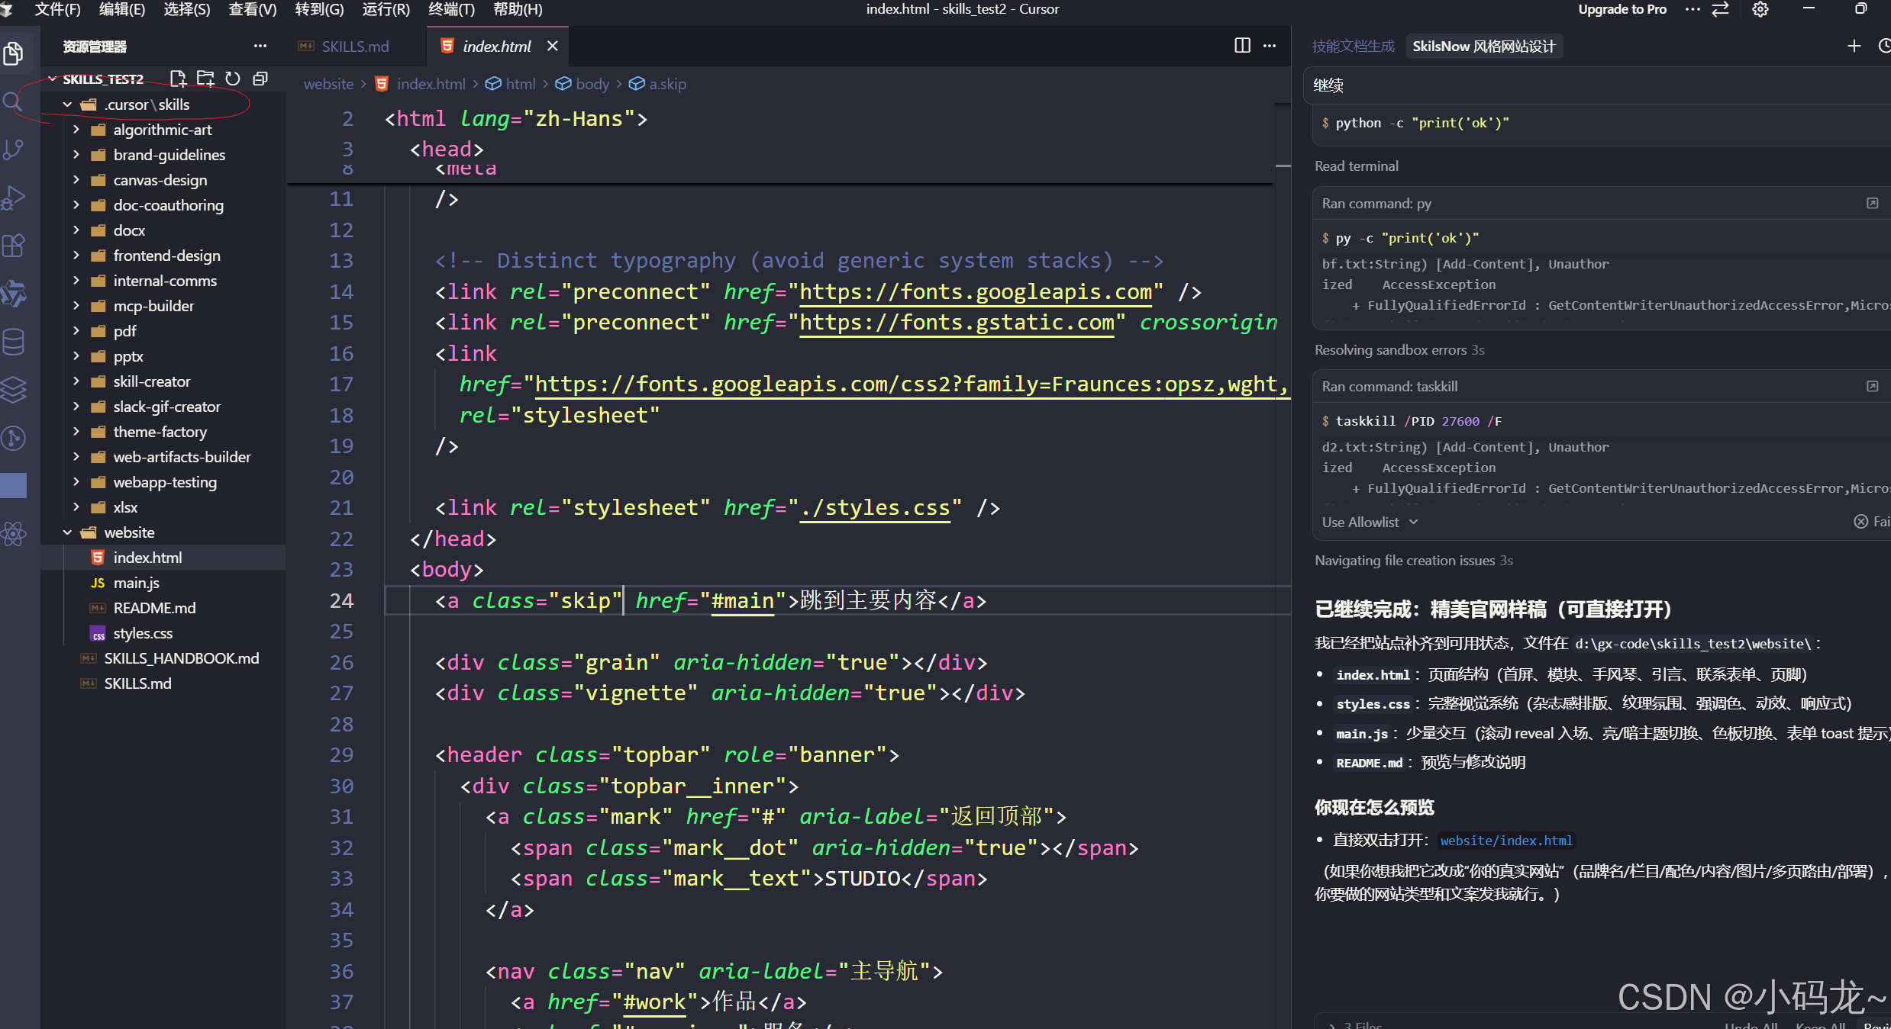
Task: Switch to the SKILLS.md editor tab
Action: pos(354,47)
